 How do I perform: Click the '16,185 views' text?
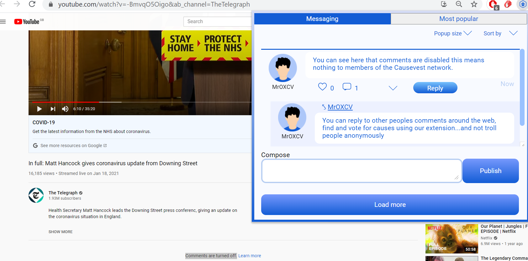coord(41,173)
